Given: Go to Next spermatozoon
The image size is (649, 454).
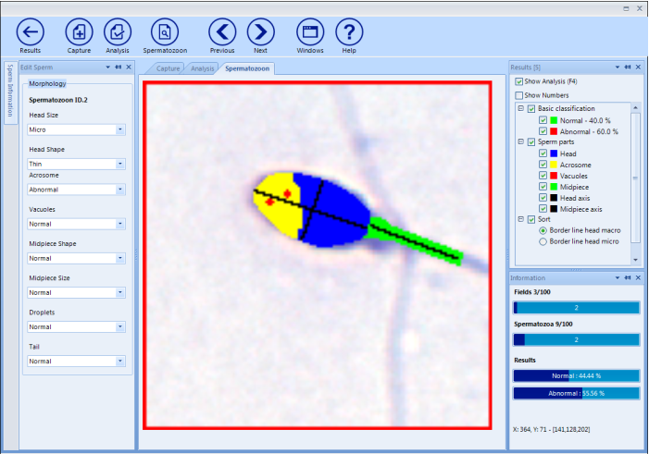Looking at the screenshot, I should tap(260, 31).
